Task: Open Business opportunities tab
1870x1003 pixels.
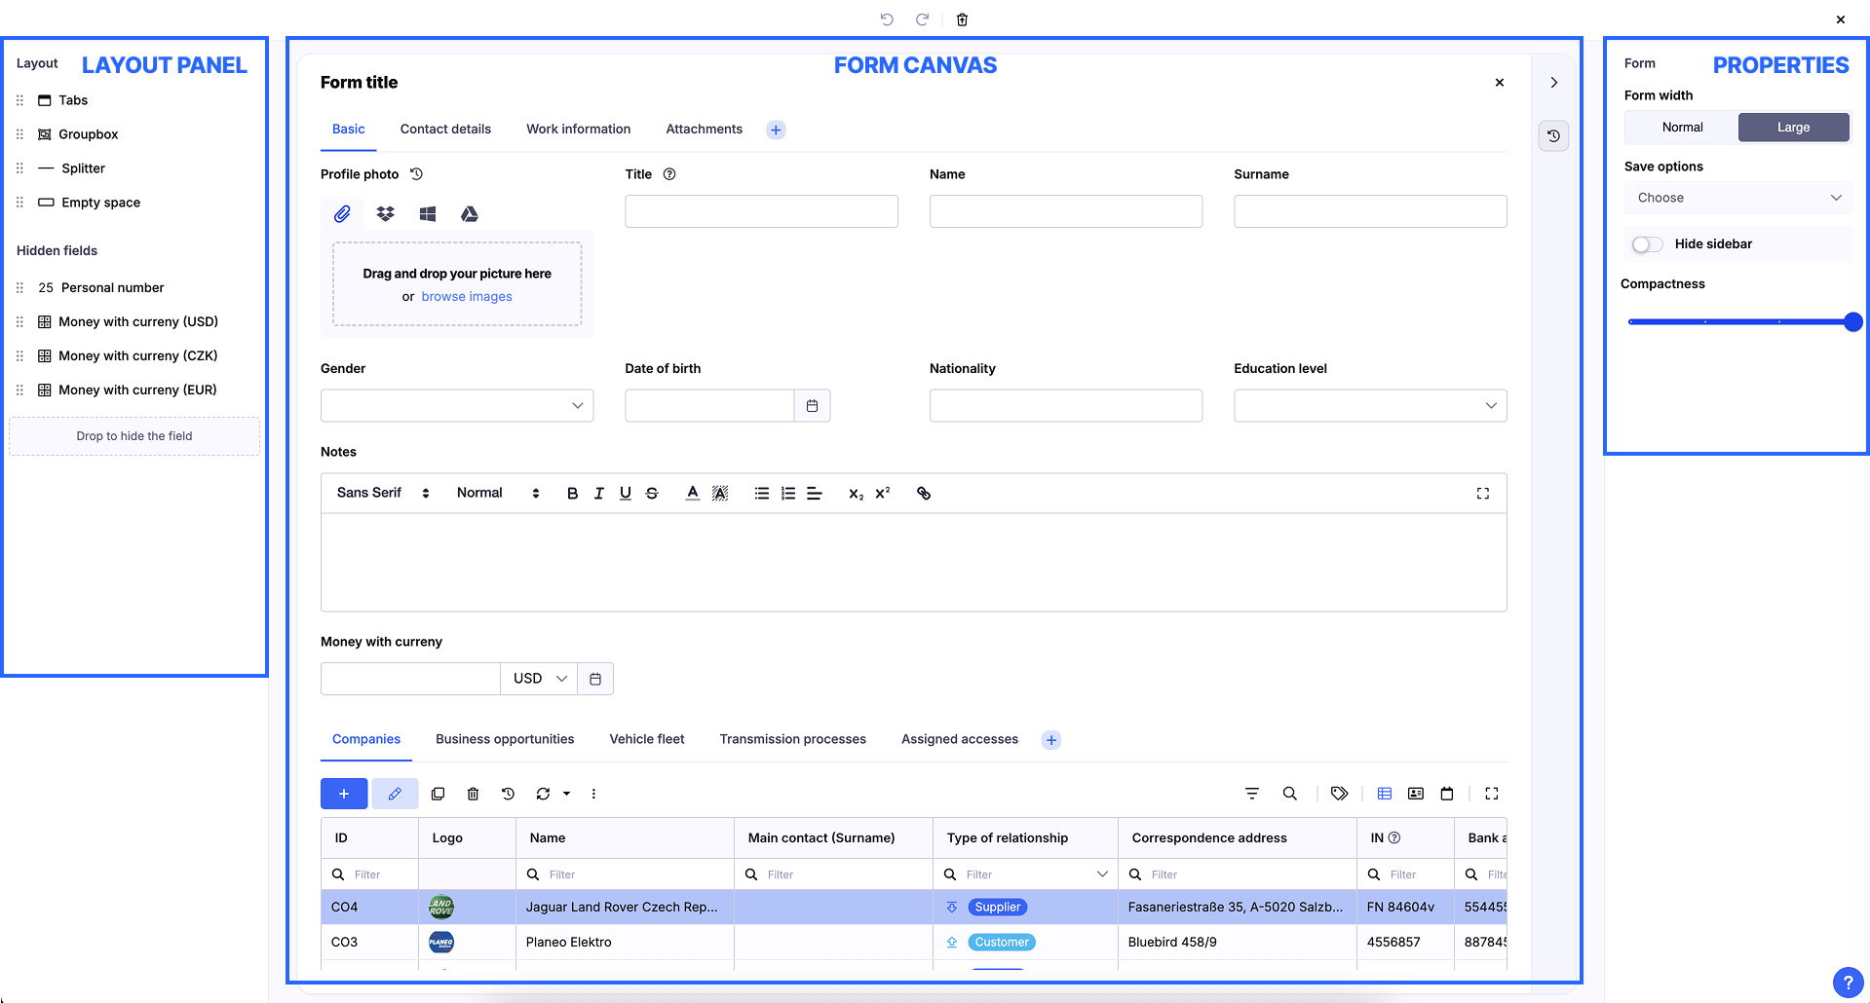Action: pos(505,740)
